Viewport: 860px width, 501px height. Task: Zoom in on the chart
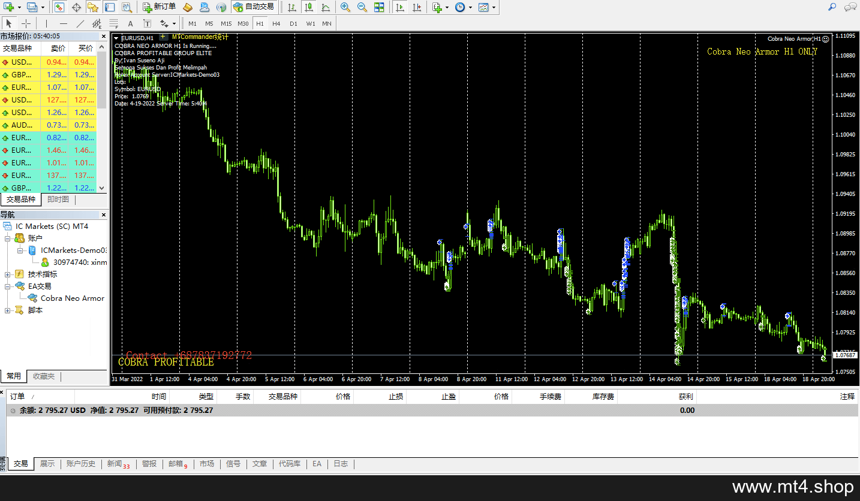[x=345, y=7]
